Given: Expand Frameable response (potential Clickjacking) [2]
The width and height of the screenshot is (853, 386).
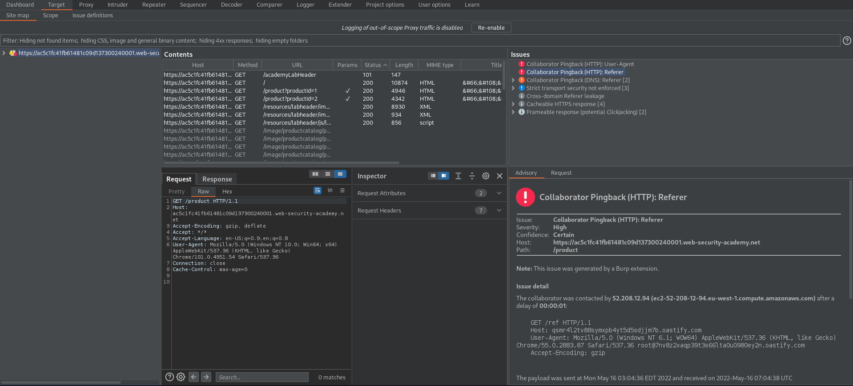Looking at the screenshot, I should click(513, 112).
